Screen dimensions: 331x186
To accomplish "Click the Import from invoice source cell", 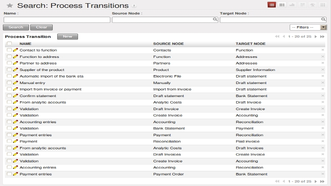I will coord(172,89).
